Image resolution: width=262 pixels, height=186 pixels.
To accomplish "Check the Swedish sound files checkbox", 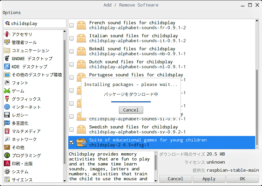I will click(x=72, y=129).
